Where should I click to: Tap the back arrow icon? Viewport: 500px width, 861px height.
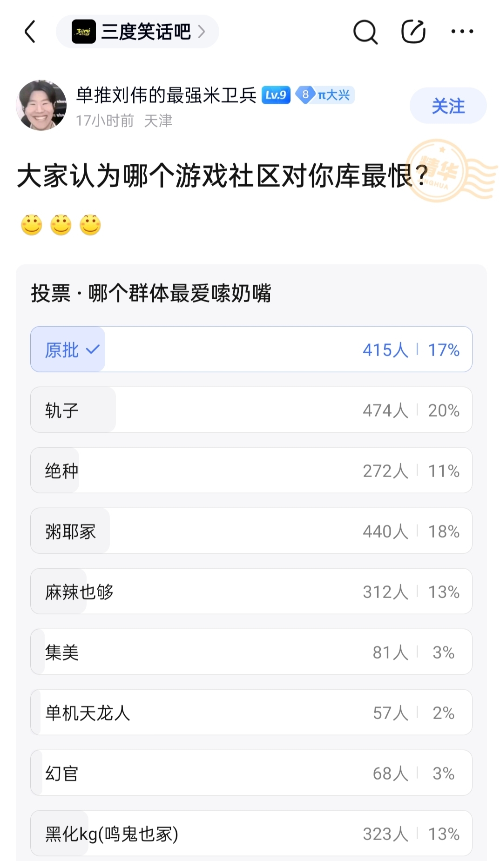click(x=30, y=32)
